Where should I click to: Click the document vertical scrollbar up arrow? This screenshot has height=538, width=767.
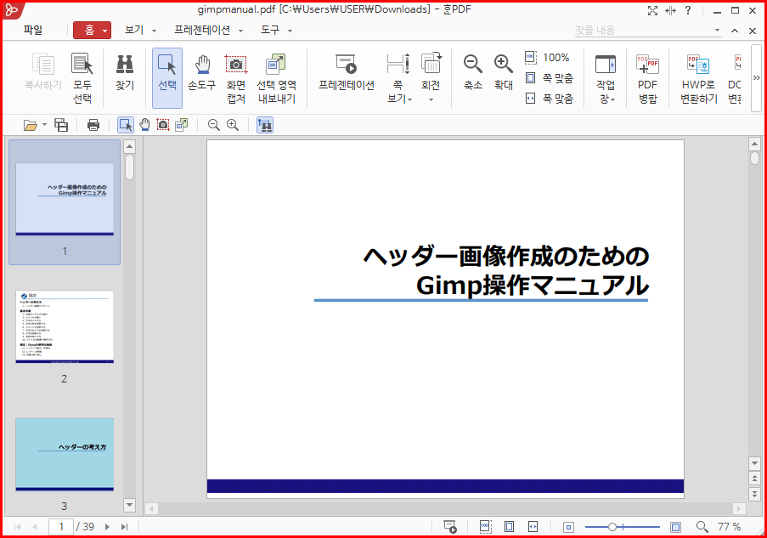tap(754, 144)
